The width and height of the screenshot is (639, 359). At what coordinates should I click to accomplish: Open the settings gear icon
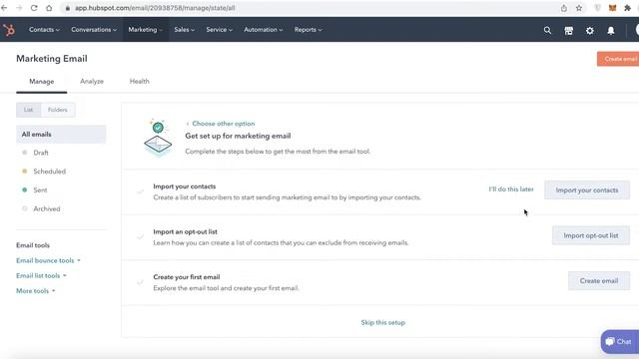pos(590,31)
